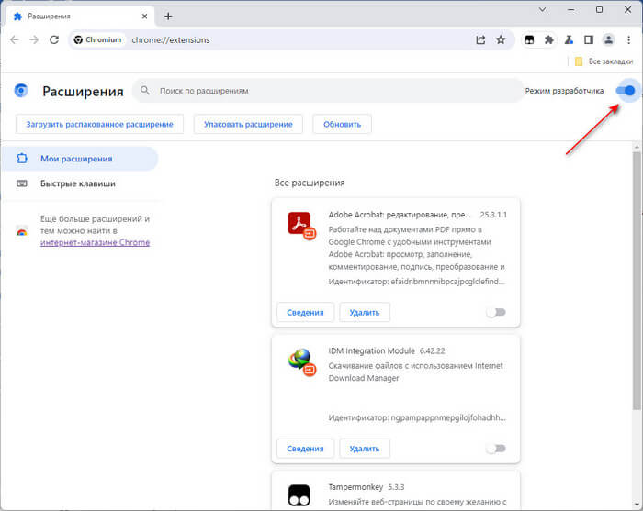The width and height of the screenshot is (643, 511).
Task: Click the Tampermonkey toolbar extension icon
Action: (x=530, y=39)
